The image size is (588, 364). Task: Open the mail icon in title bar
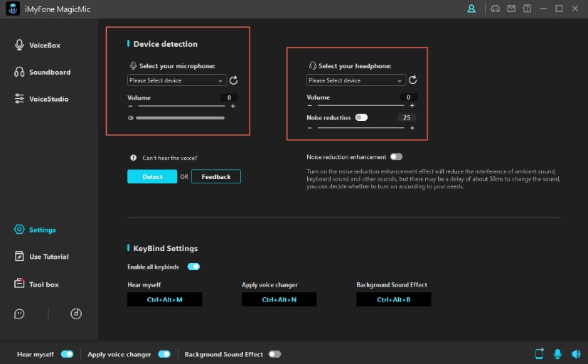511,9
